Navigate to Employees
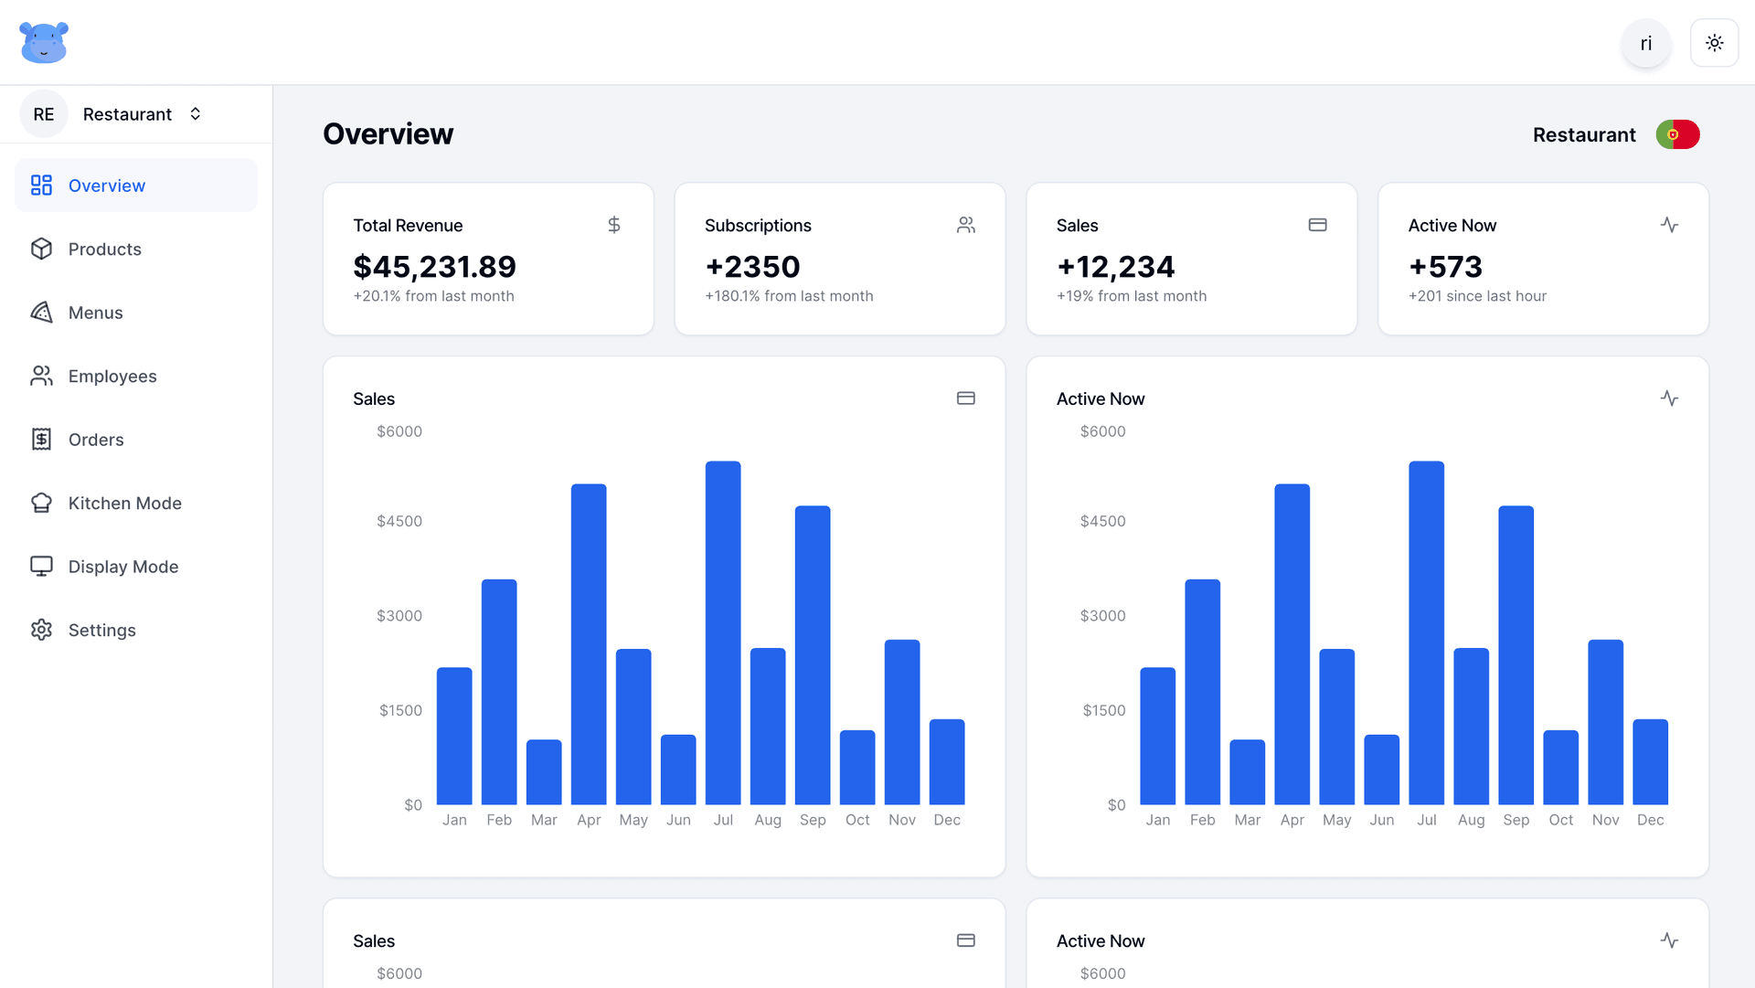The image size is (1755, 988). [x=136, y=376]
